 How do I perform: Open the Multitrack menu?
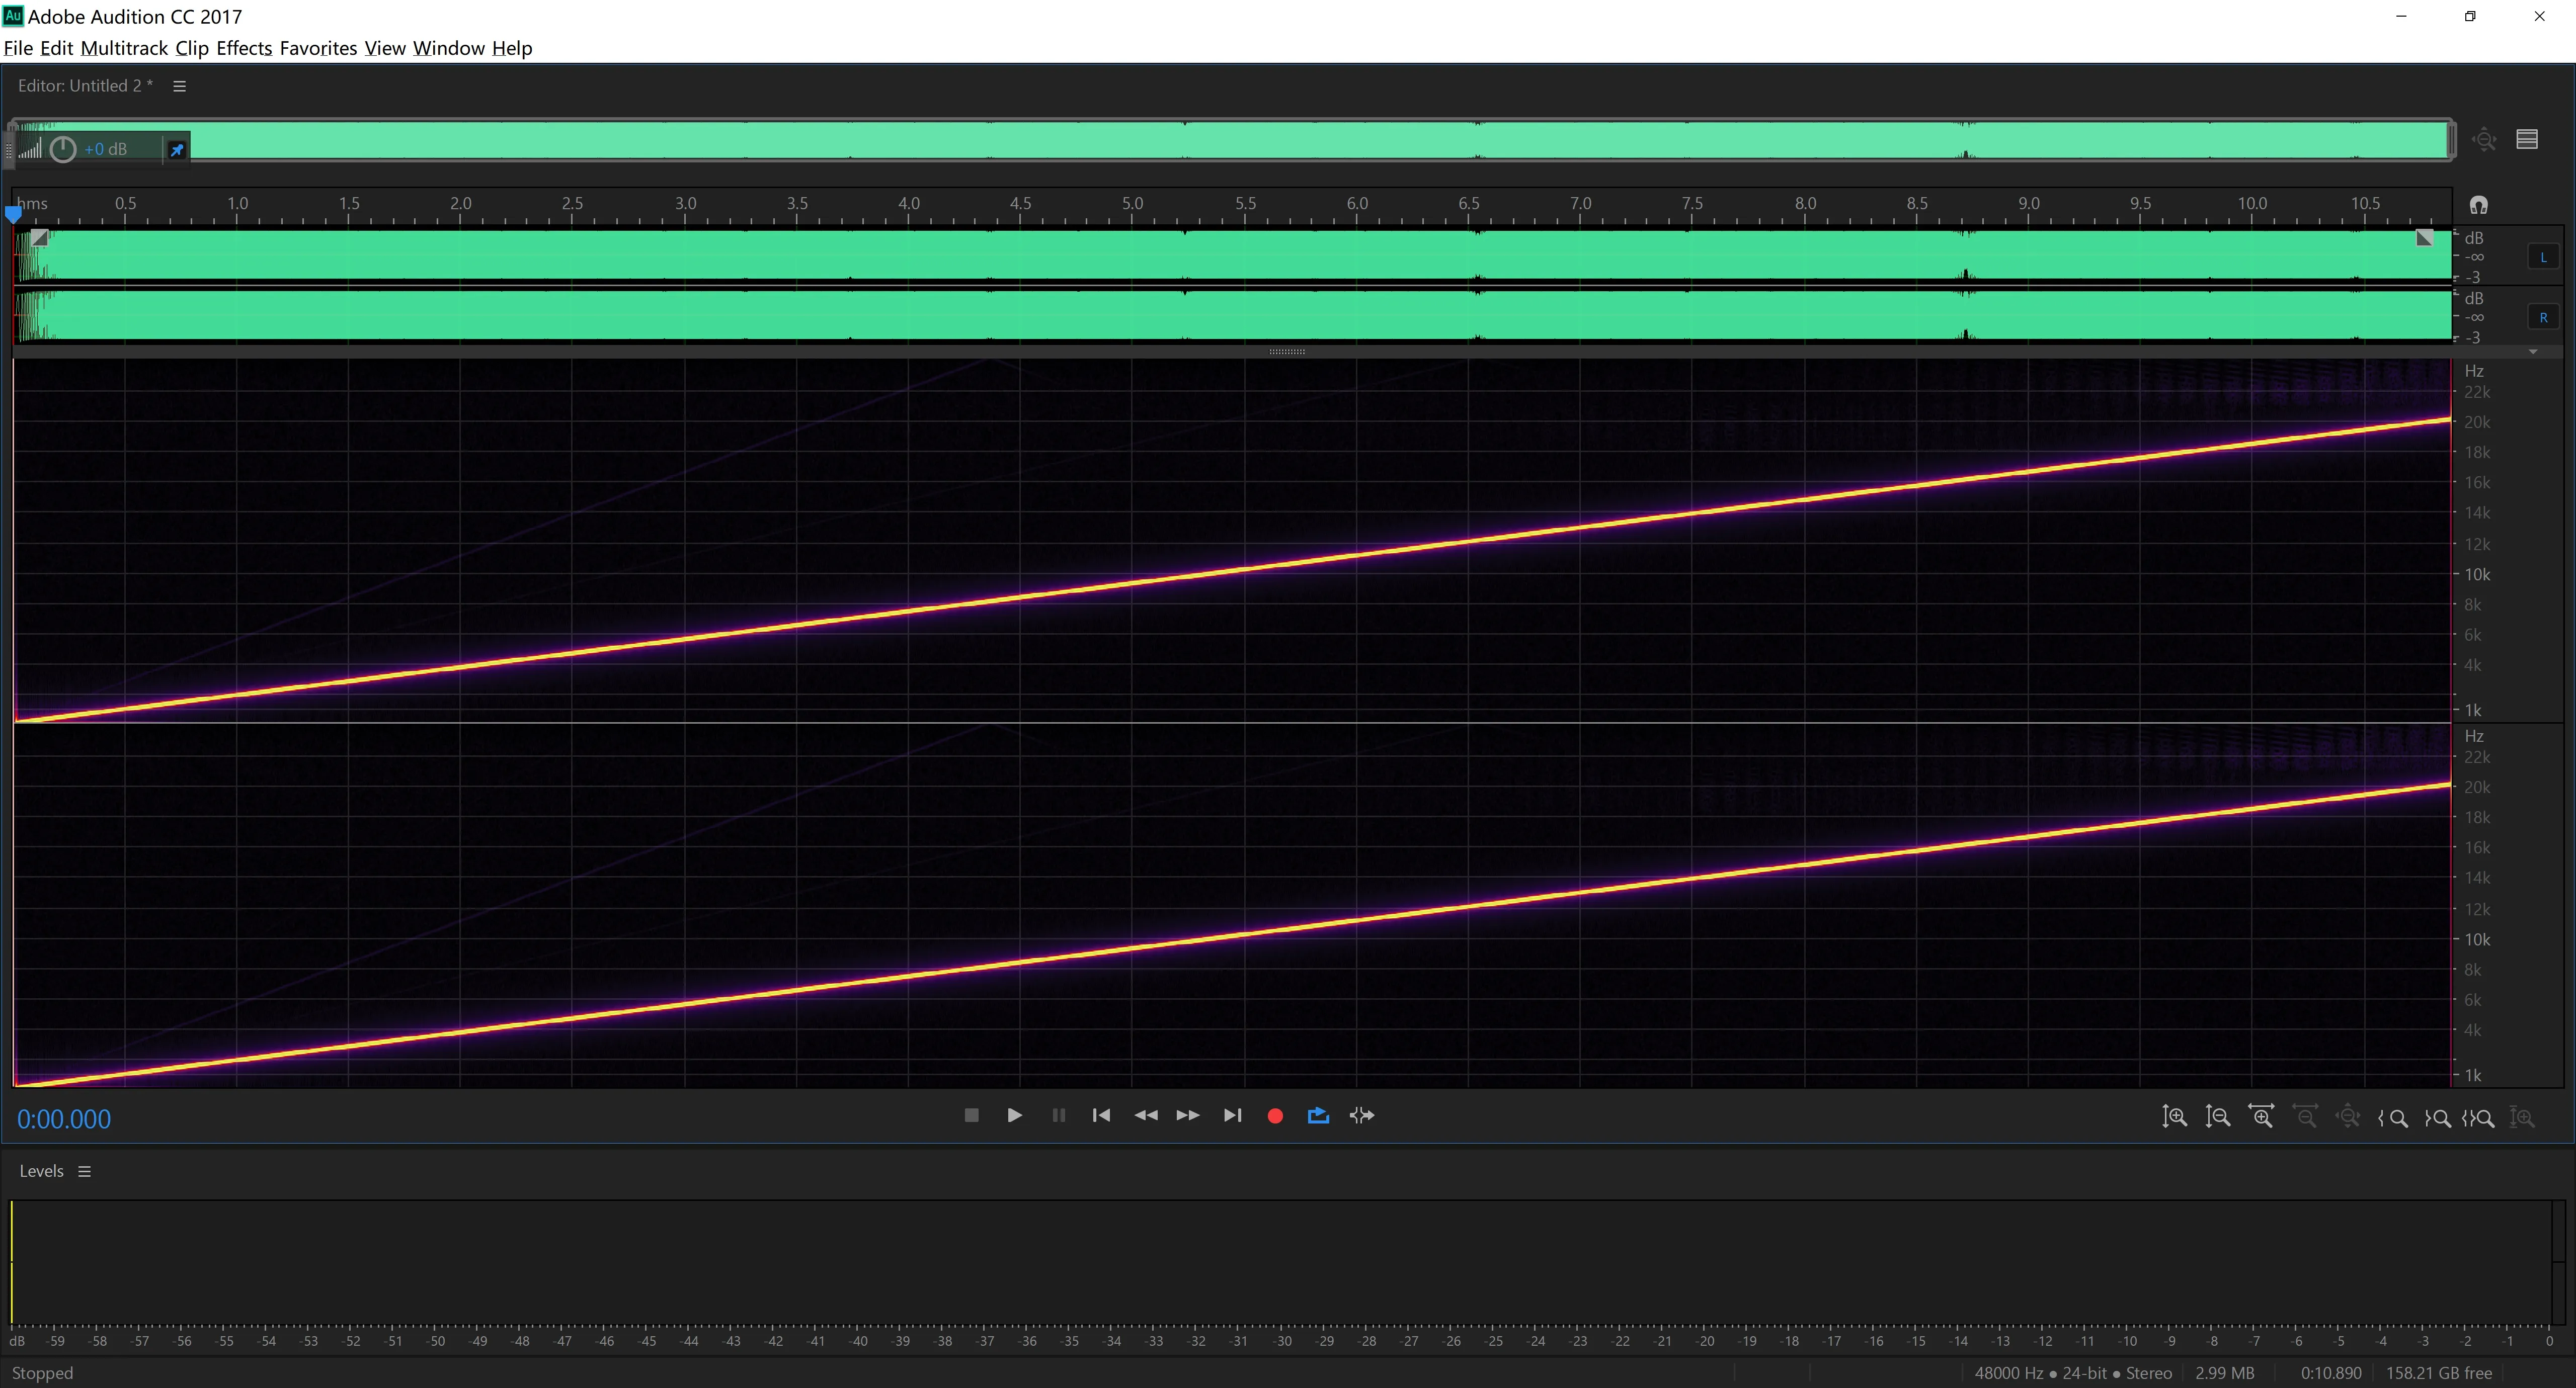[x=124, y=48]
